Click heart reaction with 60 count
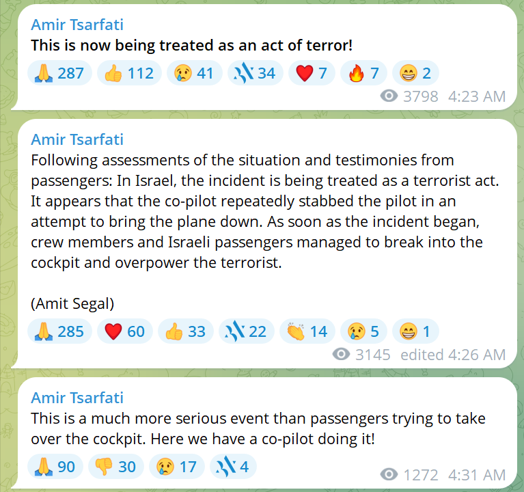Screen dimensions: 524x492 125,331
